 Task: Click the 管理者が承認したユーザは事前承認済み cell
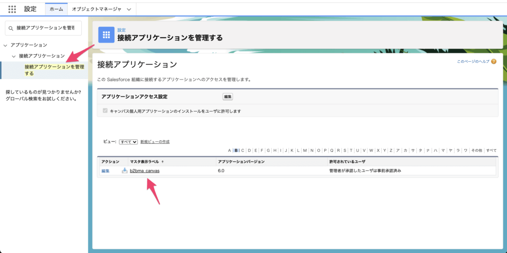pyautogui.click(x=365, y=171)
